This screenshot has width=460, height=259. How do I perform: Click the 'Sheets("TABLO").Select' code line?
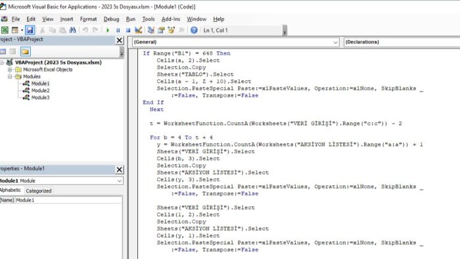tap(195, 74)
